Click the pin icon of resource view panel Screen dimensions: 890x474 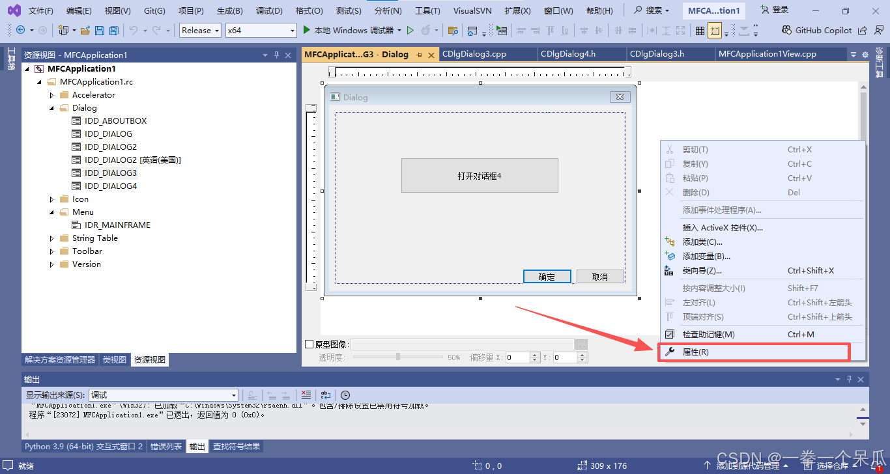[x=276, y=55]
